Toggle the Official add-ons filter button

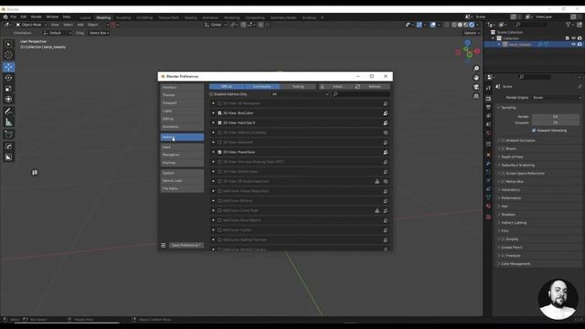click(227, 87)
